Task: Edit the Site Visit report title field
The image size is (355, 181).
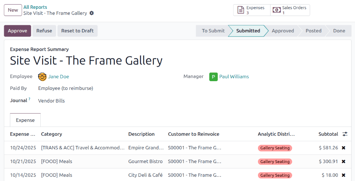Action: point(86,61)
